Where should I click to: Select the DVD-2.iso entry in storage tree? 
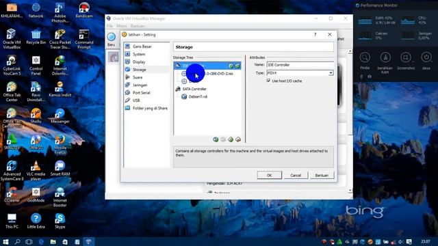210,74
